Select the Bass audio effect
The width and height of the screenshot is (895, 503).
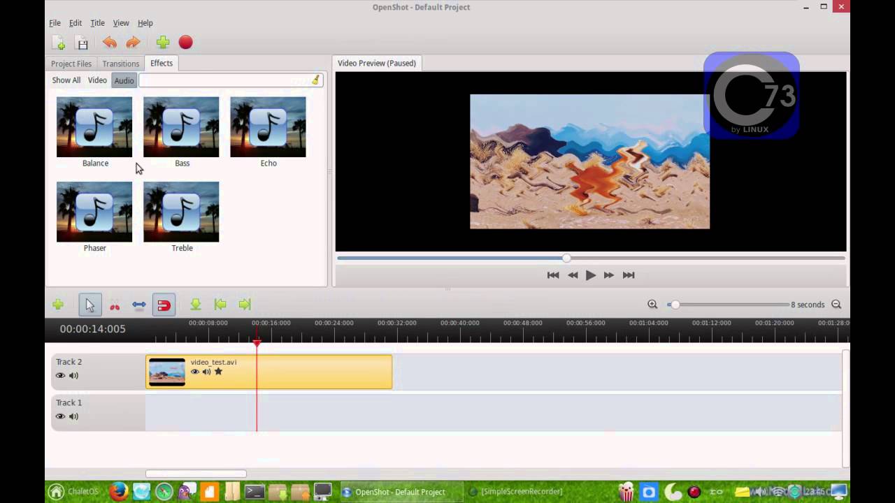point(181,132)
